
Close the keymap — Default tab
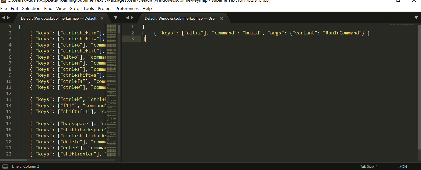[102, 18]
